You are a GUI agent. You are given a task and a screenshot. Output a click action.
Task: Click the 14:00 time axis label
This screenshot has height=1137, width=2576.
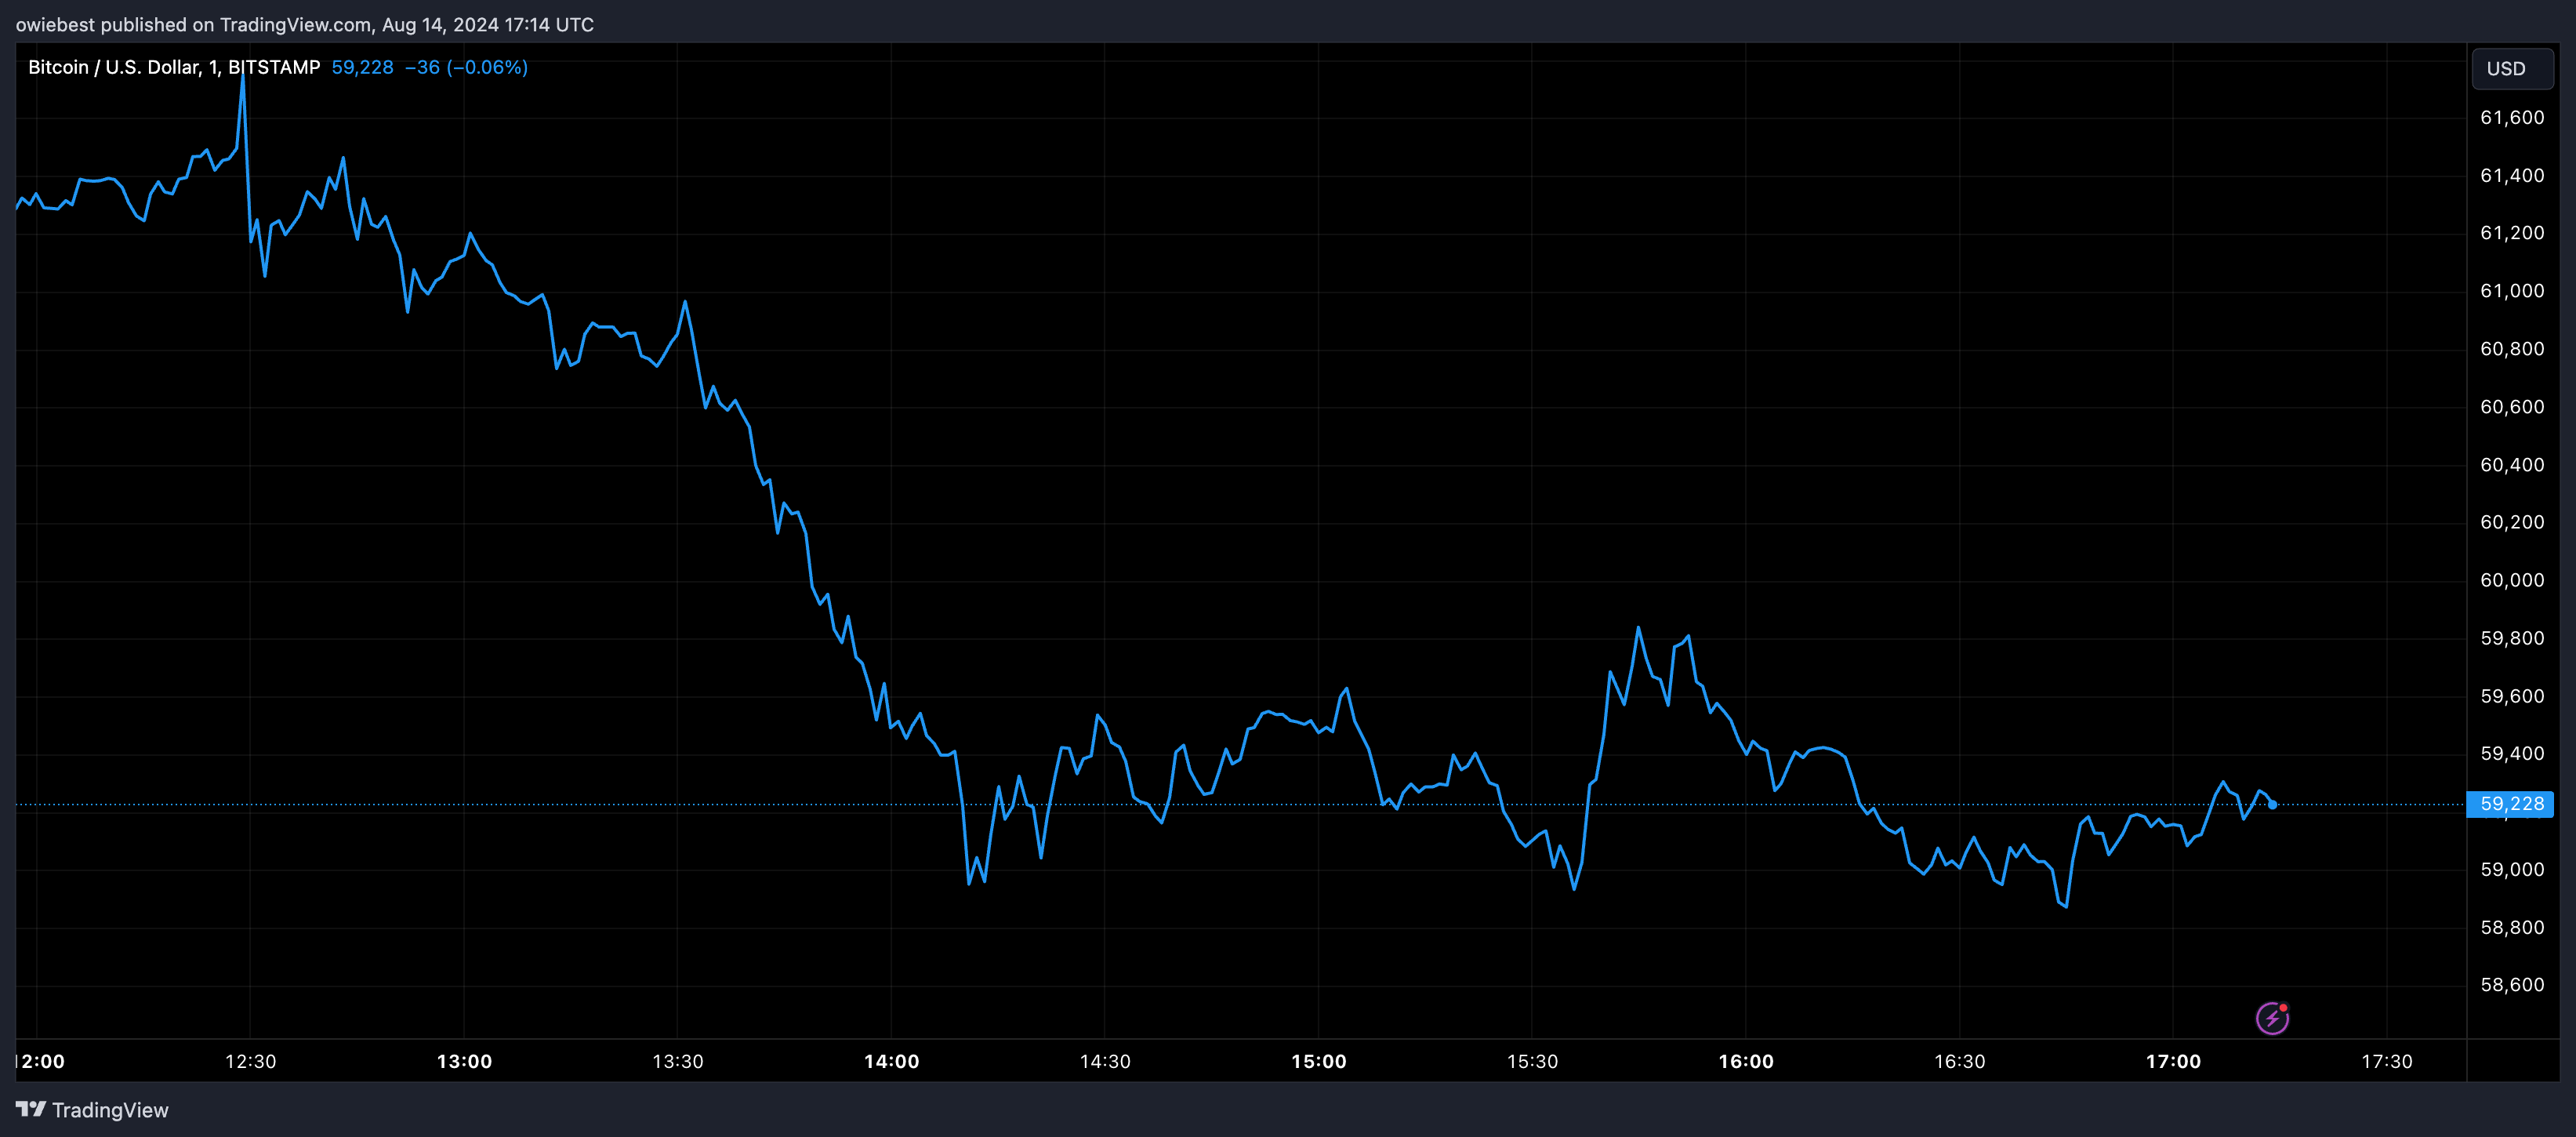891,1061
